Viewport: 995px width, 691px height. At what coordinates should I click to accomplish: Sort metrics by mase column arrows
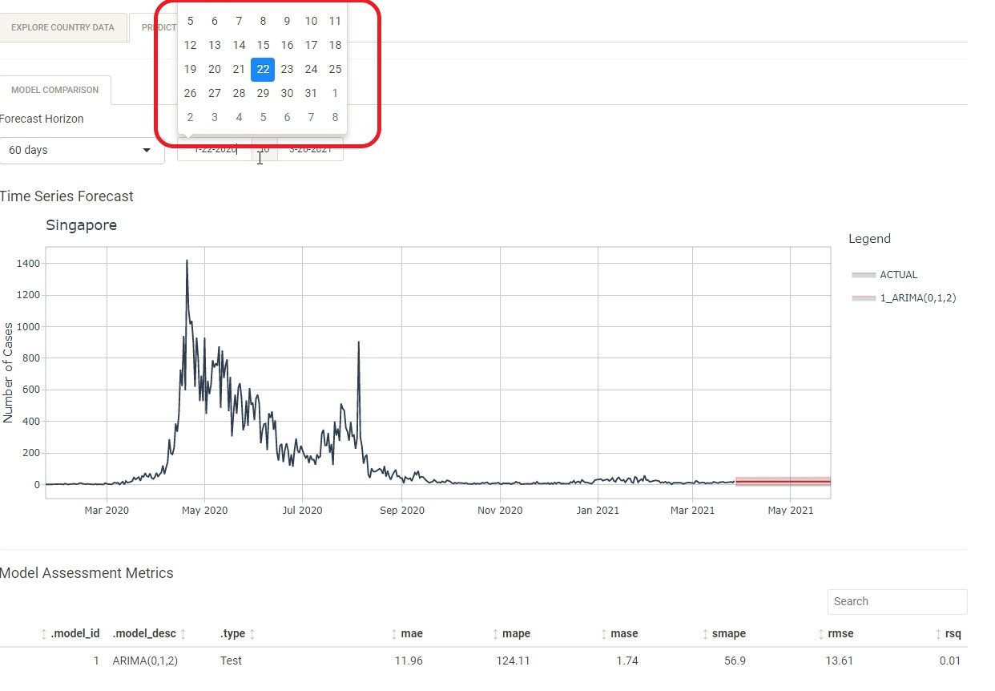click(603, 634)
